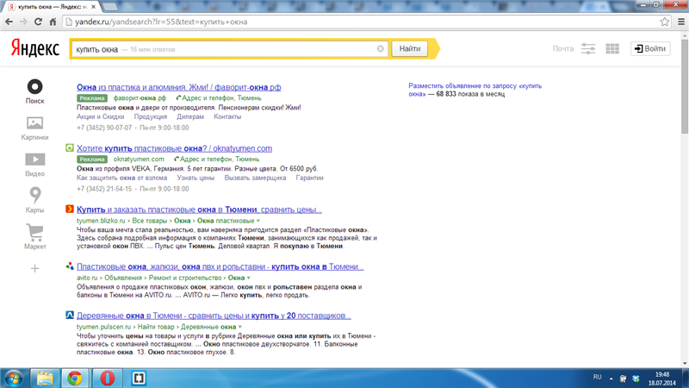Image resolution: width=689 pixels, height=388 pixels.
Task: Reload the page with the refresh icon
Action: [38, 22]
